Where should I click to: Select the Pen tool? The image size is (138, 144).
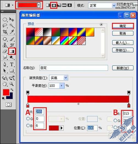pos(5,64)
